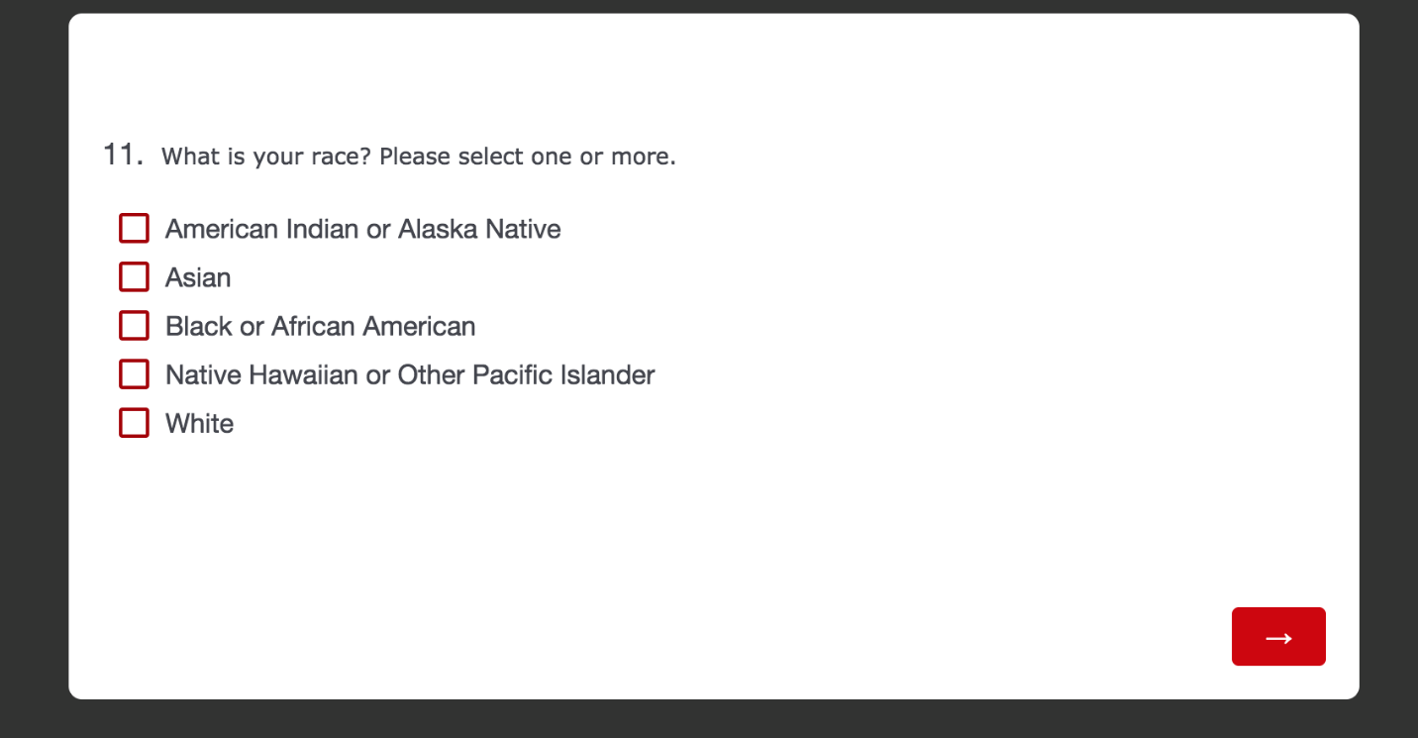Click the 'Asian' option label
Image resolution: width=1418 pixels, height=738 pixels.
pyautogui.click(x=198, y=278)
